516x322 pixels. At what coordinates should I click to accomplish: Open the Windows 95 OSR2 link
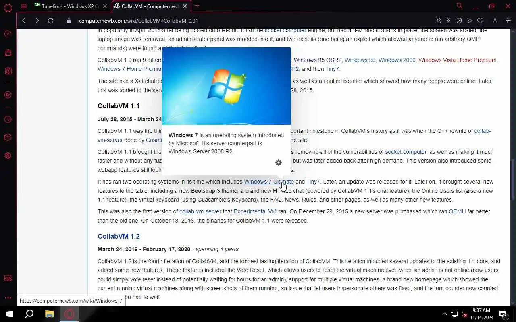318,60
